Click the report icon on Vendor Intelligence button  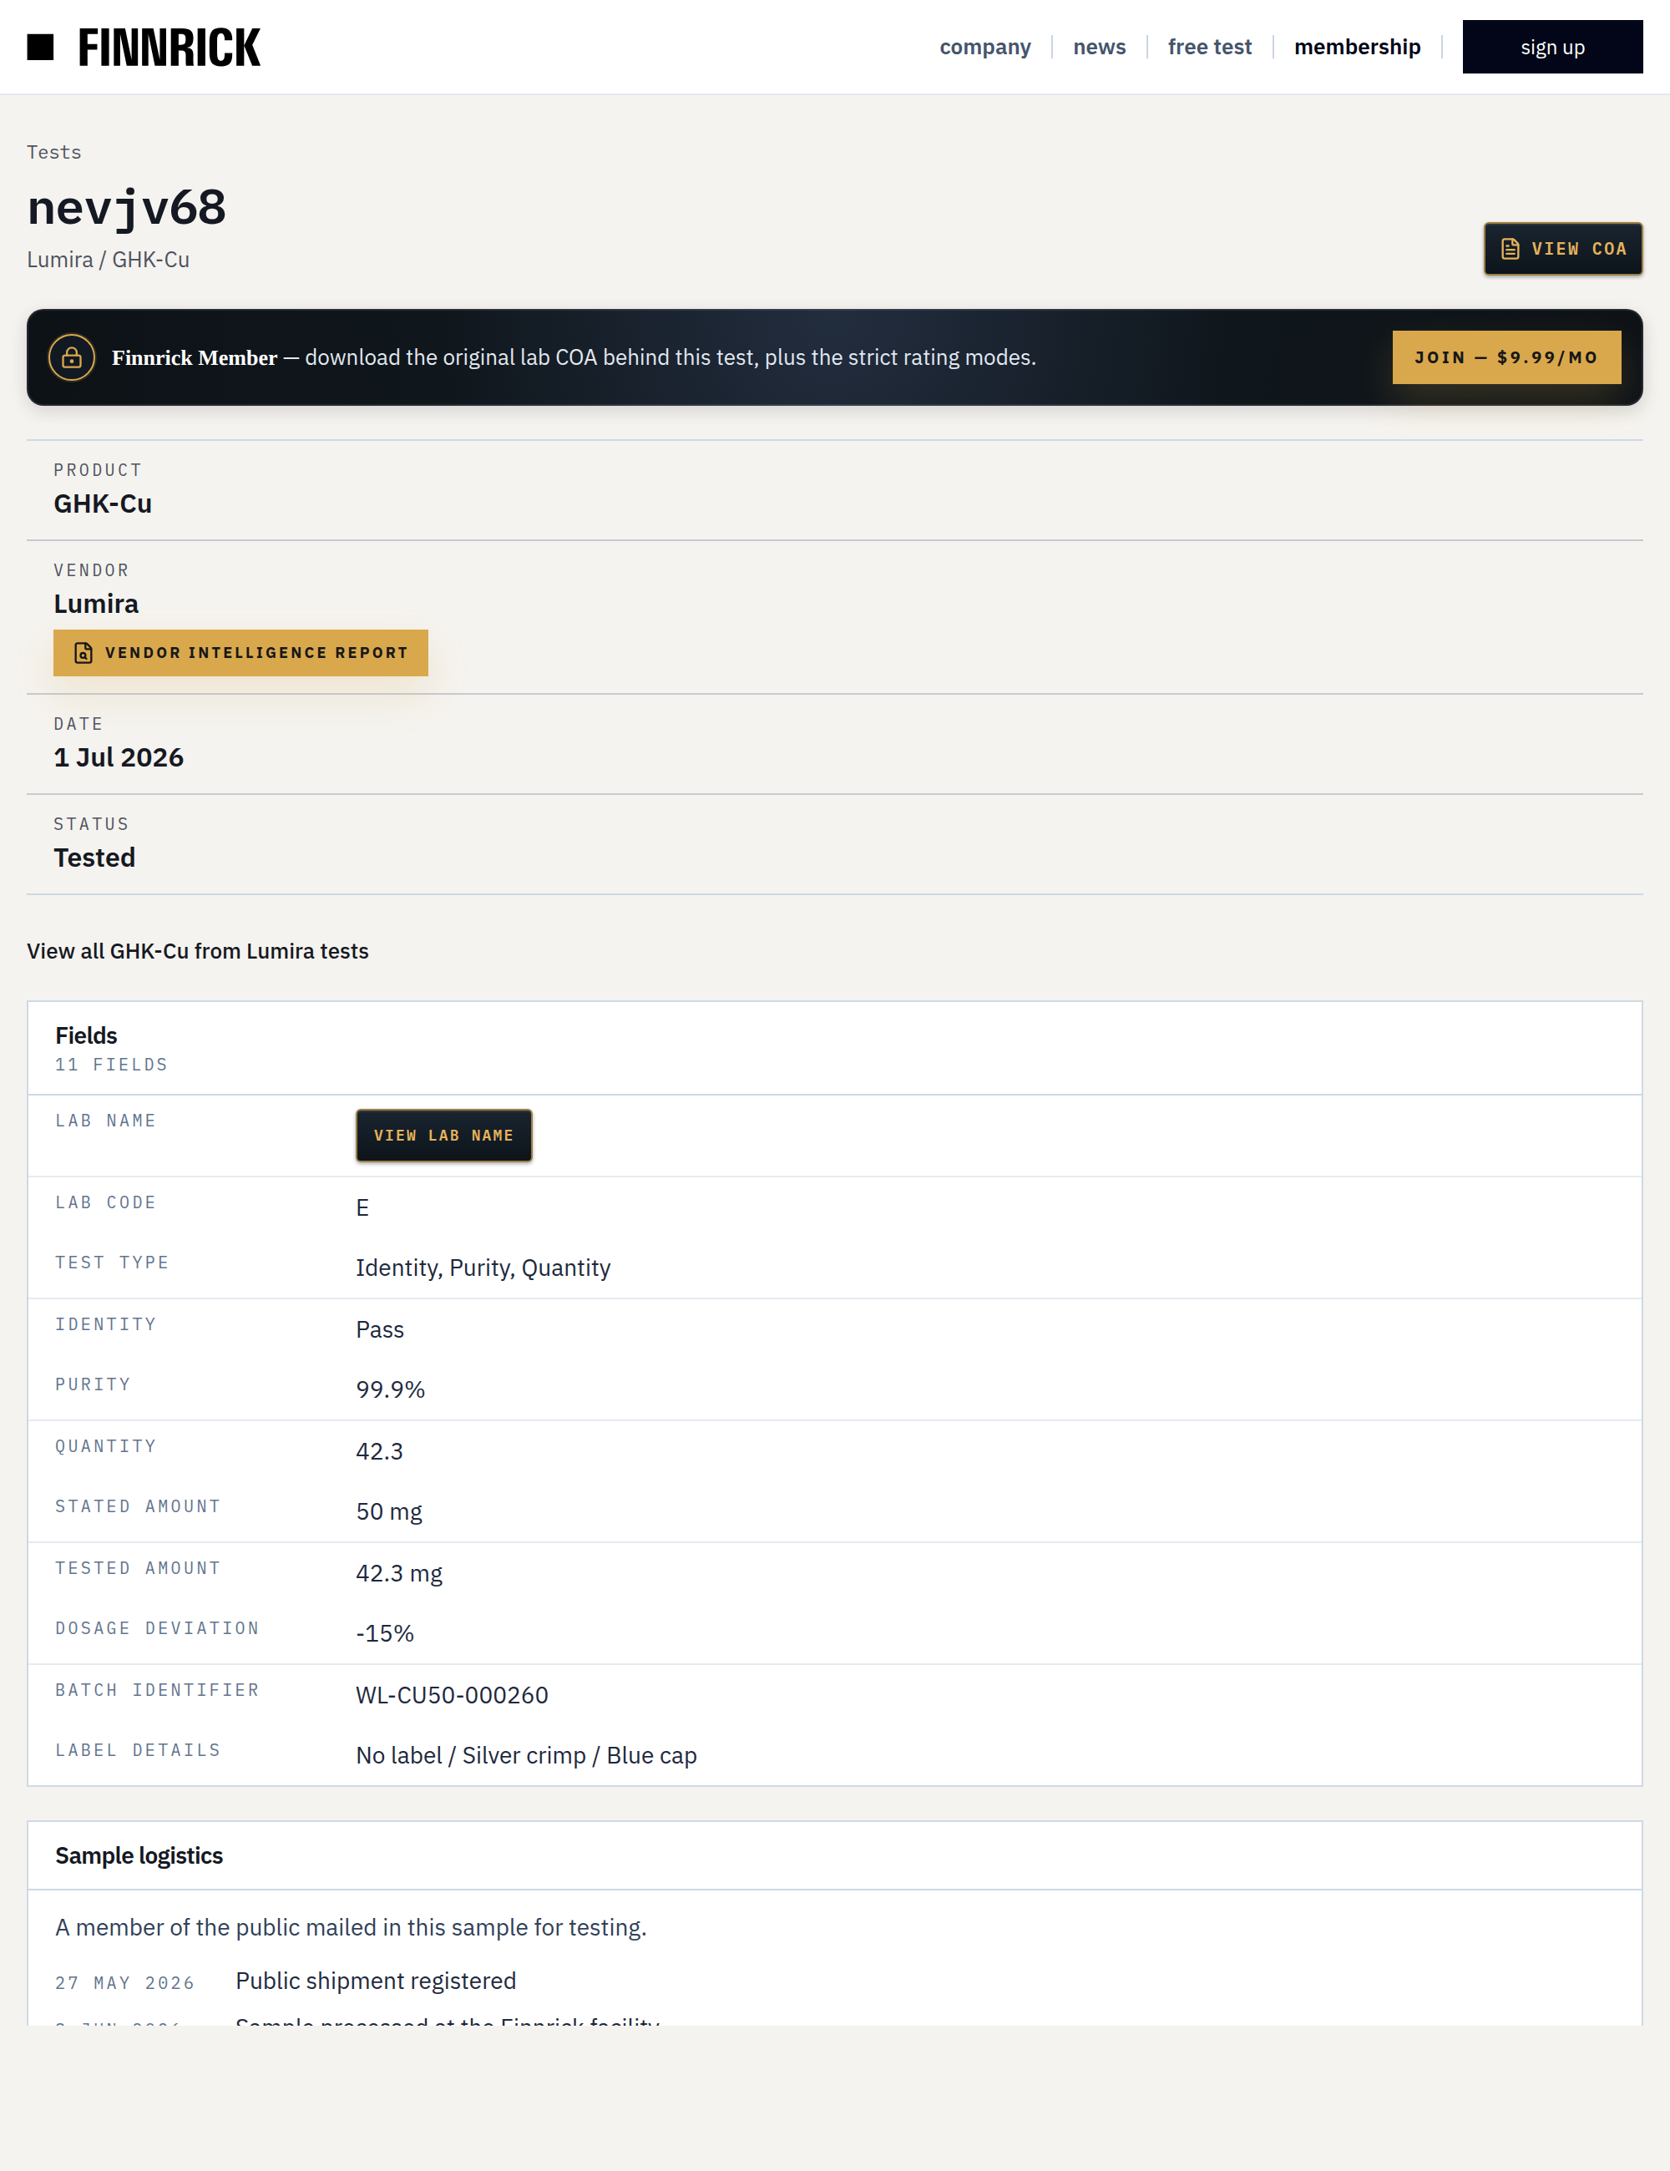click(83, 653)
